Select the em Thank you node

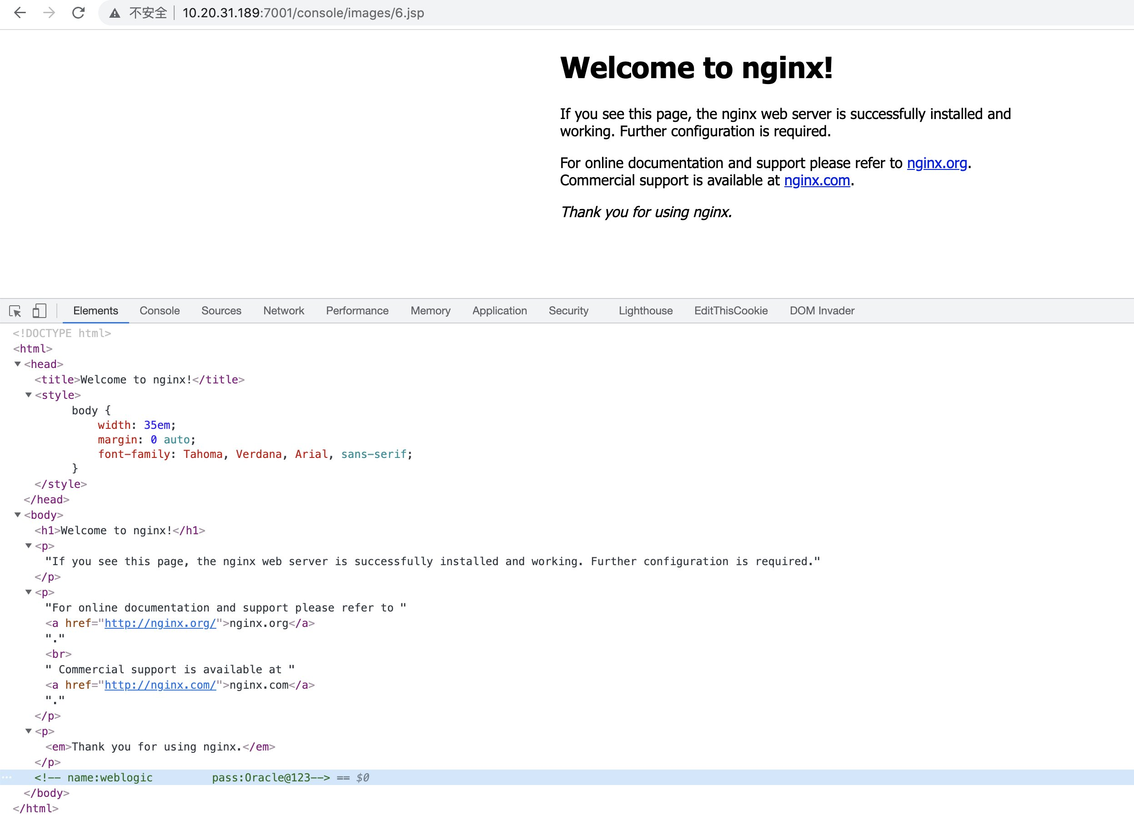(x=161, y=747)
